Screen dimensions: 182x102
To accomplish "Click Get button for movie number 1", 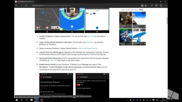I will pos(130,27).
